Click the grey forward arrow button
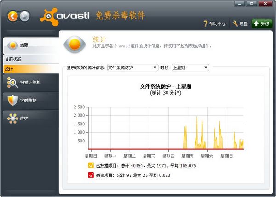276x197 pixels. click(x=24, y=17)
